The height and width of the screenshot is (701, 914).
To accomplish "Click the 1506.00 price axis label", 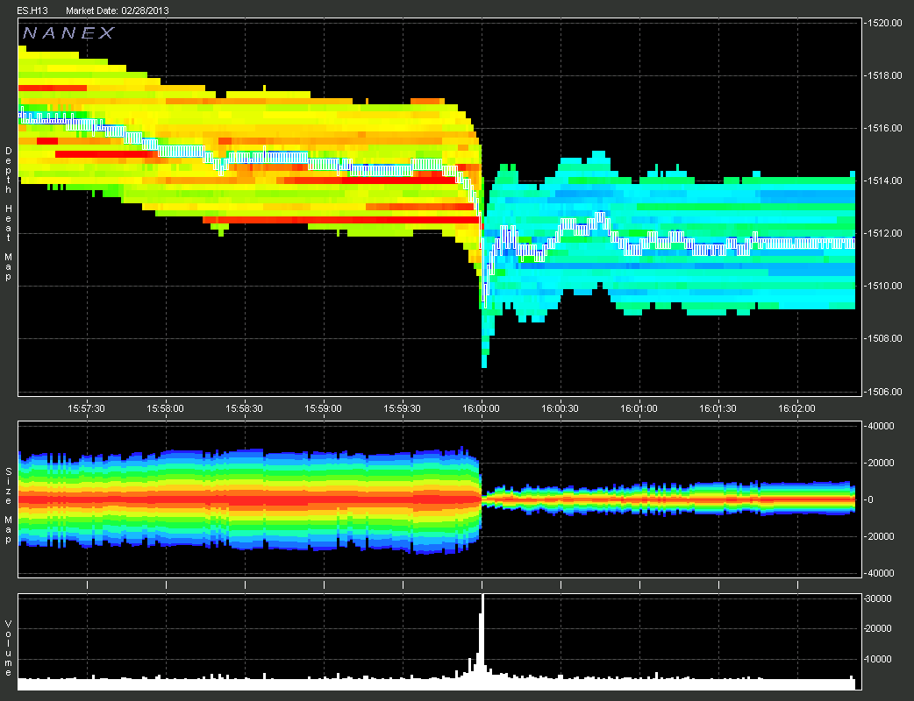I will tap(884, 392).
